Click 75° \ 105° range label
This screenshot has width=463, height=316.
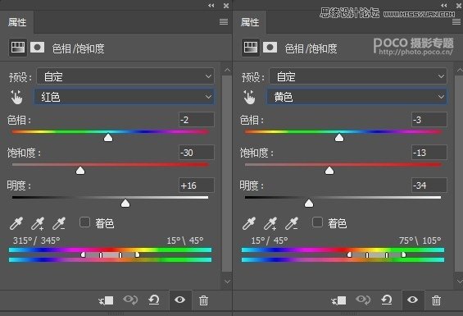[420, 240]
